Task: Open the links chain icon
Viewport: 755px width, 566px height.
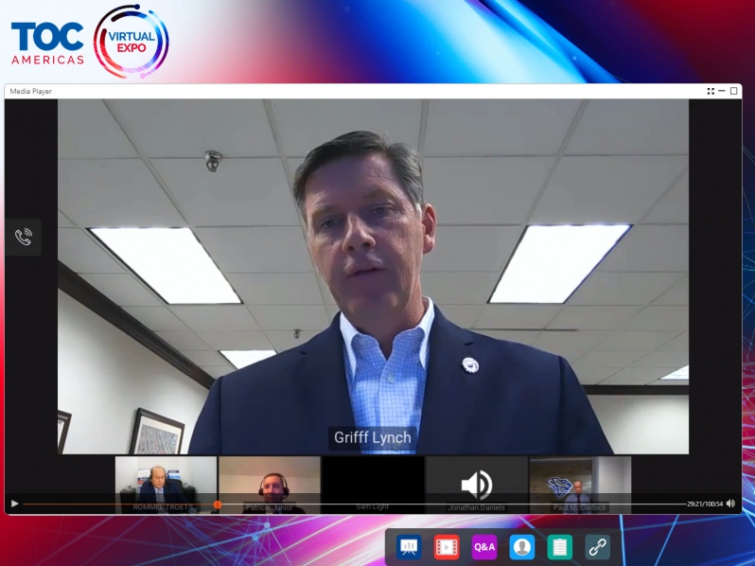Action: pos(598,547)
